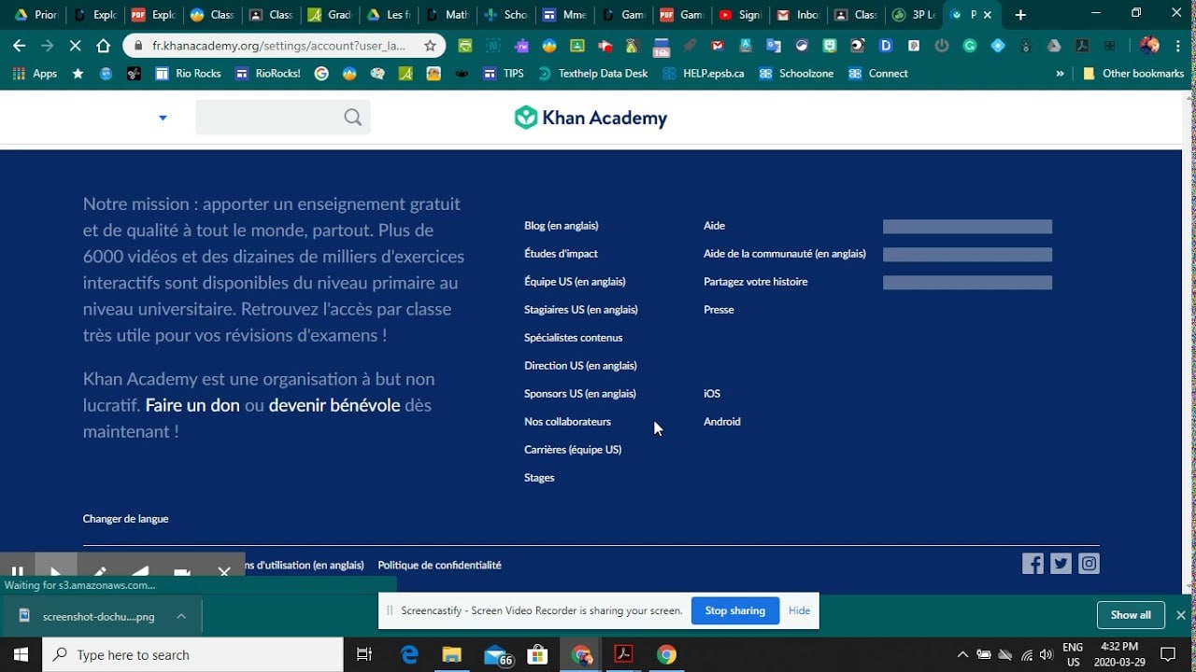The image size is (1196, 672).
Task: Switch to the 'Prior' Google Drive tab
Action: pyautogui.click(x=36, y=15)
